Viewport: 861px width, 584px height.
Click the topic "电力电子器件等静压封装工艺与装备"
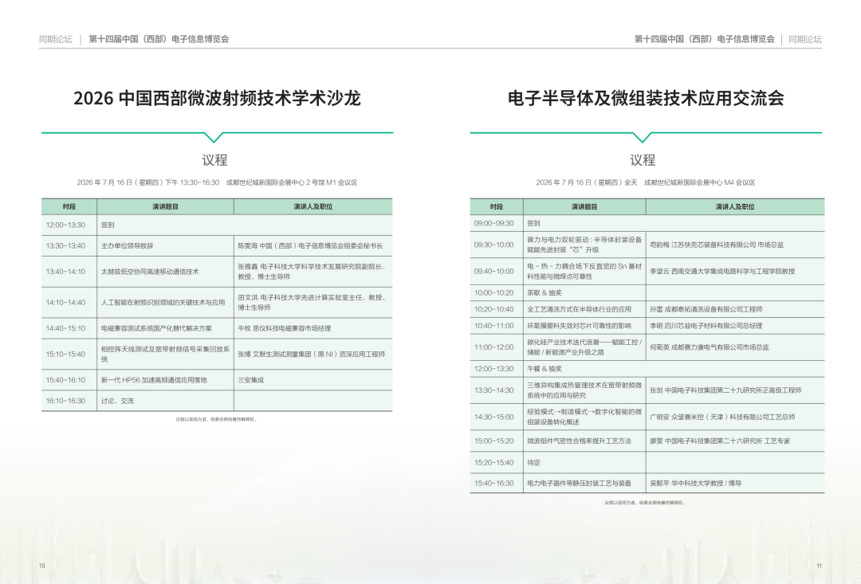pos(580,483)
